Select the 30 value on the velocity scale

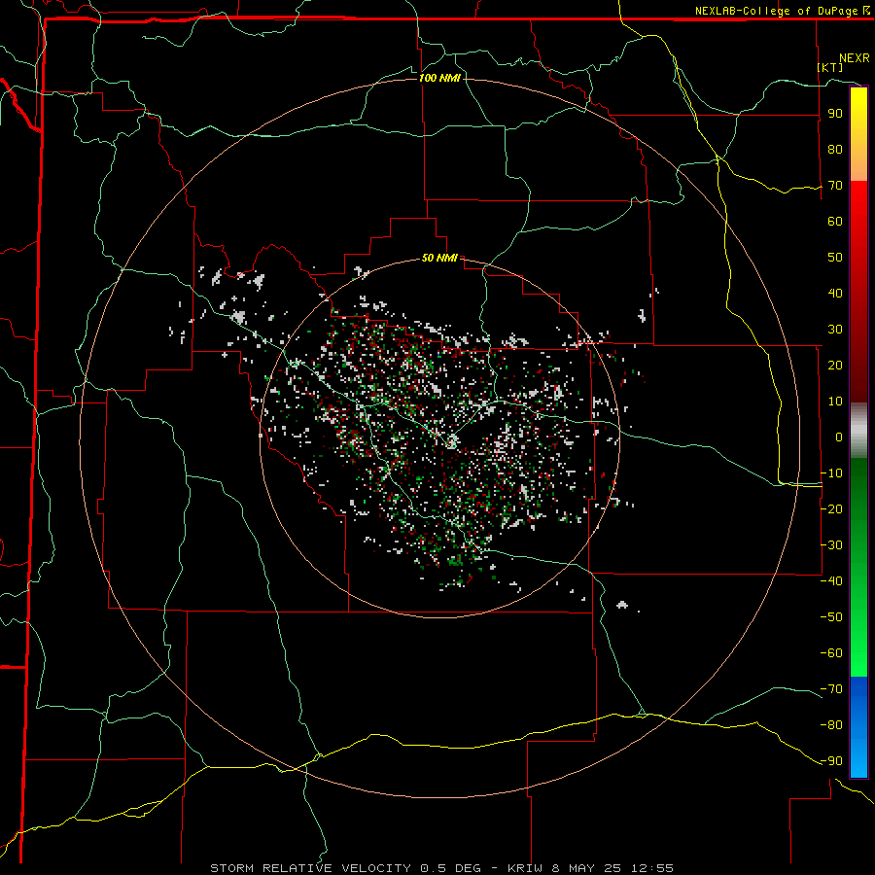(x=835, y=330)
